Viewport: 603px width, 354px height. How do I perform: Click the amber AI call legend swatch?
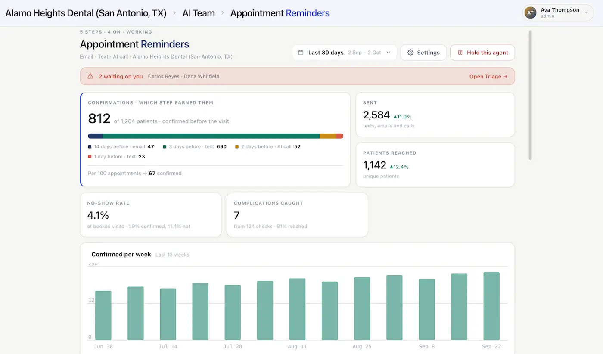point(236,147)
